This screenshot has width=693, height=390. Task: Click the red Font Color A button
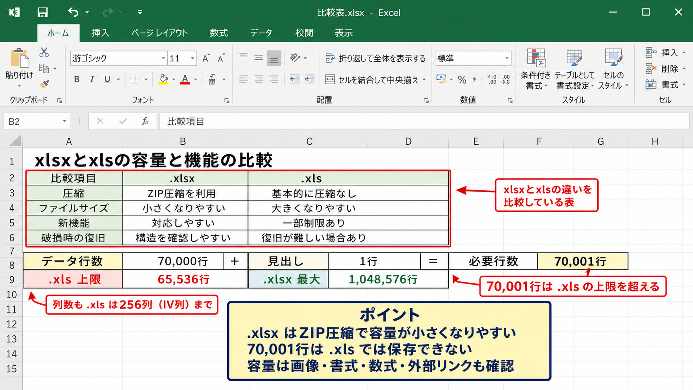coord(185,79)
